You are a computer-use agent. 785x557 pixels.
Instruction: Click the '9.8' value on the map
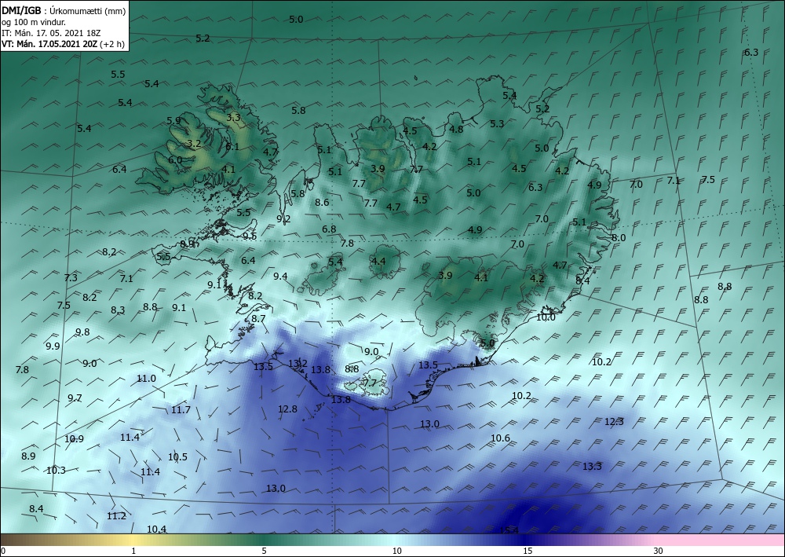tap(82, 332)
